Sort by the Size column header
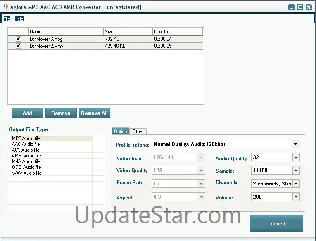316x241 pixels. [x=128, y=32]
